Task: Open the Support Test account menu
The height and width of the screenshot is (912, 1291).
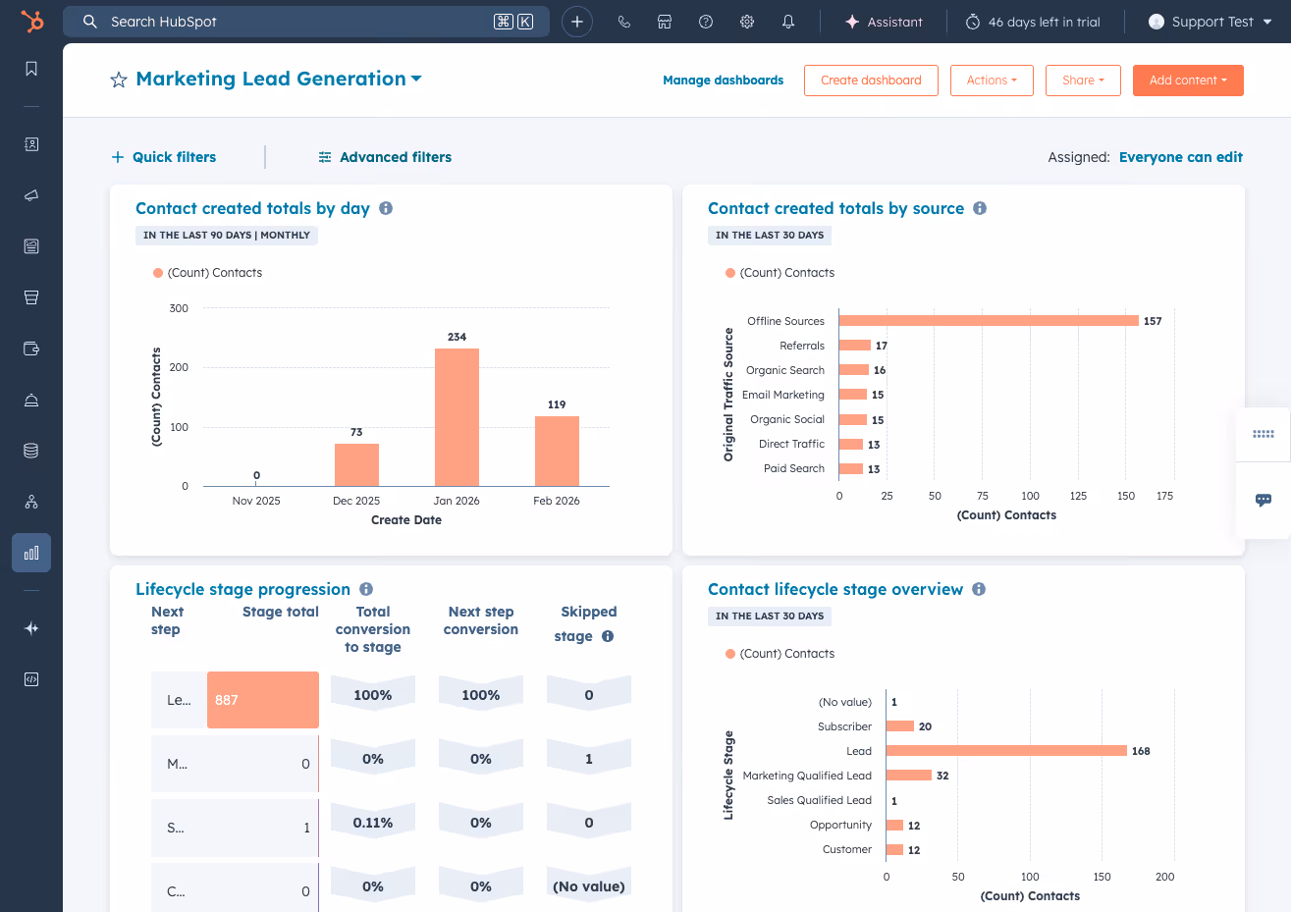Action: pyautogui.click(x=1210, y=21)
